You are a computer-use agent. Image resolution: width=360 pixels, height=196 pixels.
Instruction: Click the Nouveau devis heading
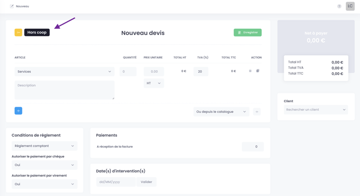pyautogui.click(x=143, y=33)
